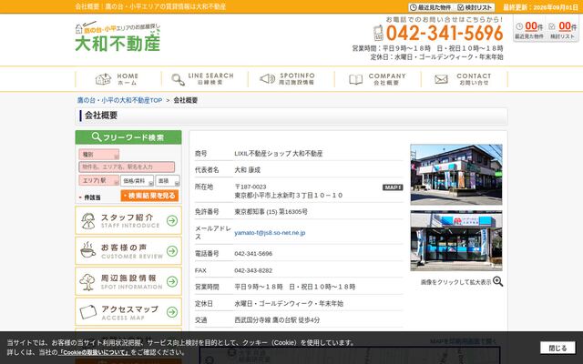Viewport: 583px width, 364px height.
Task: Click the address 東京都小平市上水新町３丁目１０－１０
Action: 288,196
